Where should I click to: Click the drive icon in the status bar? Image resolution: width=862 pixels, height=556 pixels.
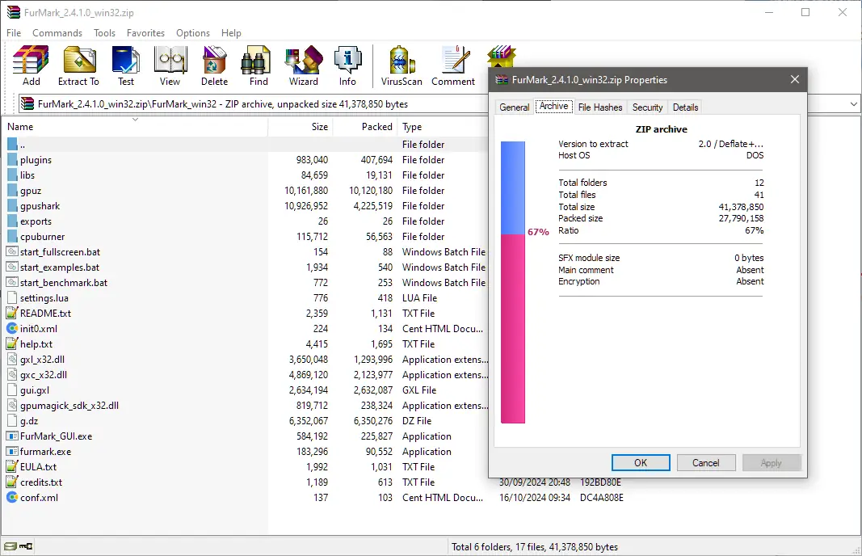click(10, 546)
